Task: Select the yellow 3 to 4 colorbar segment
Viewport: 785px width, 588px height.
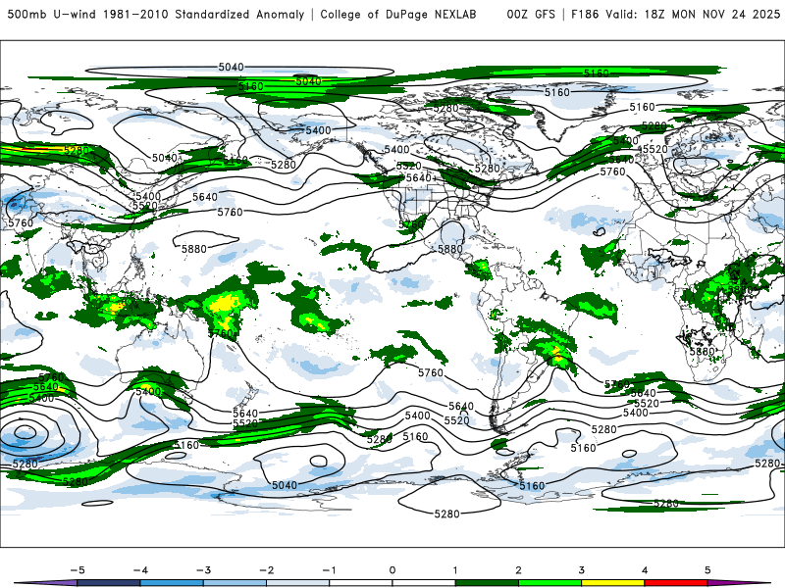Action: point(613,583)
